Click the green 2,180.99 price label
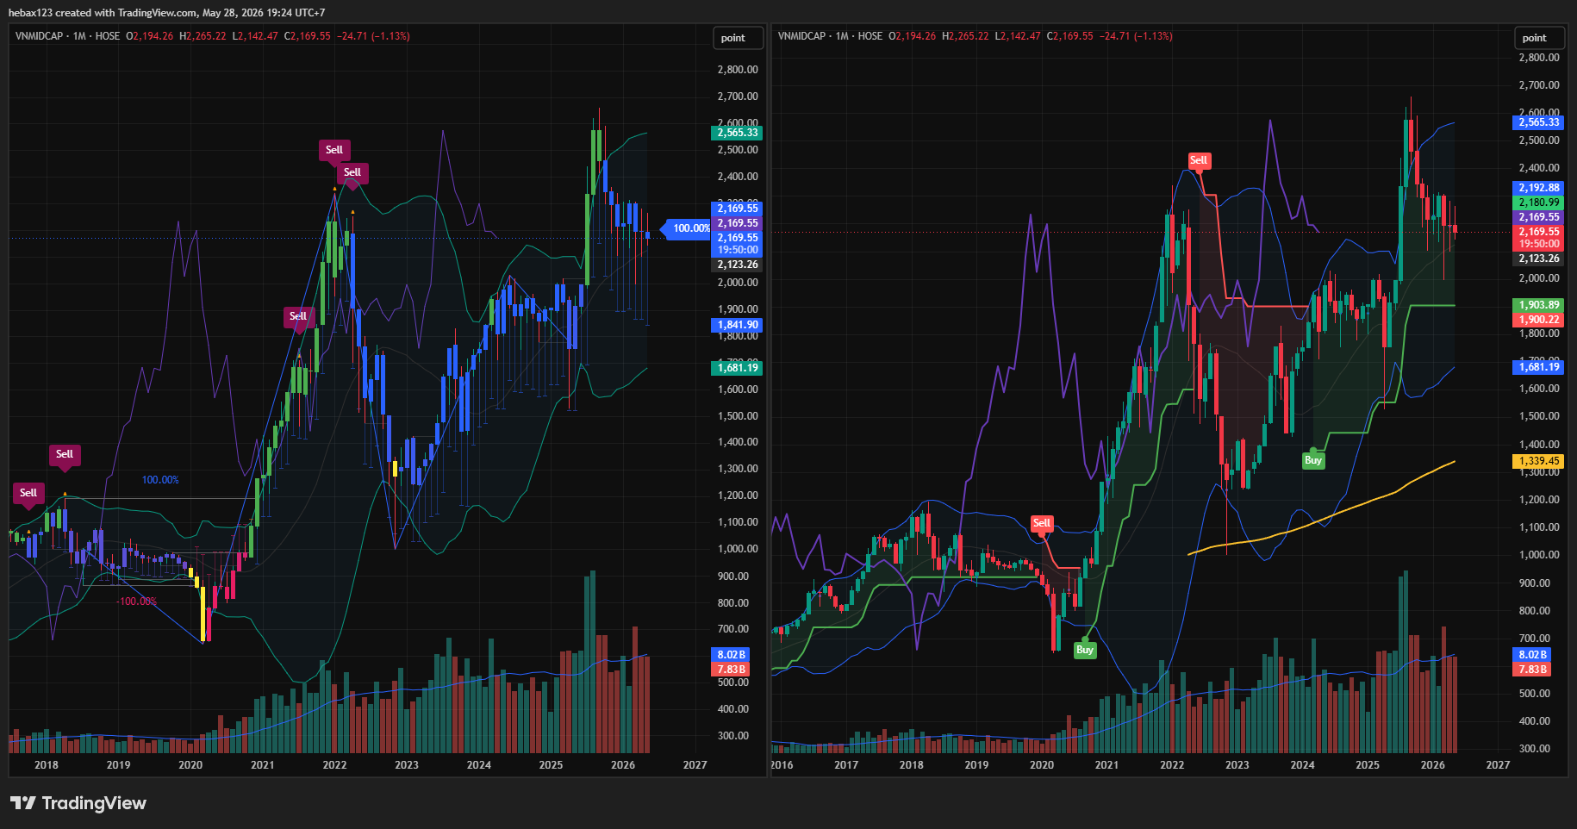The width and height of the screenshot is (1577, 829). 1539,203
